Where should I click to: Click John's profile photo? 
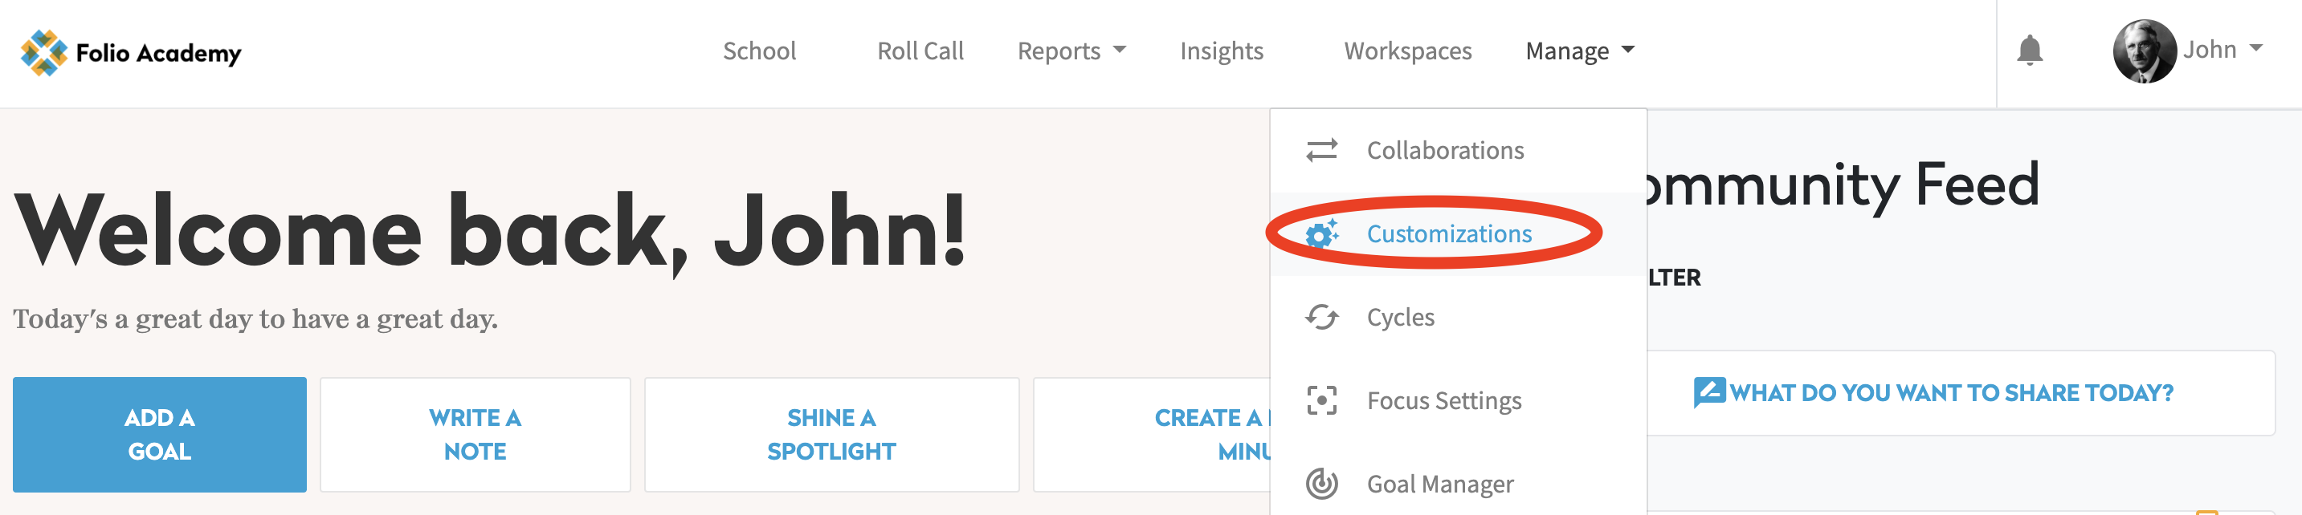coord(2143,51)
